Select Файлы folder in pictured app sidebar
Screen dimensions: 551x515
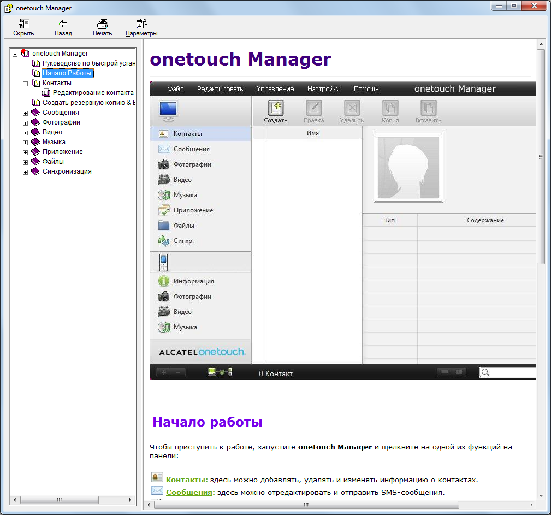[200, 226]
